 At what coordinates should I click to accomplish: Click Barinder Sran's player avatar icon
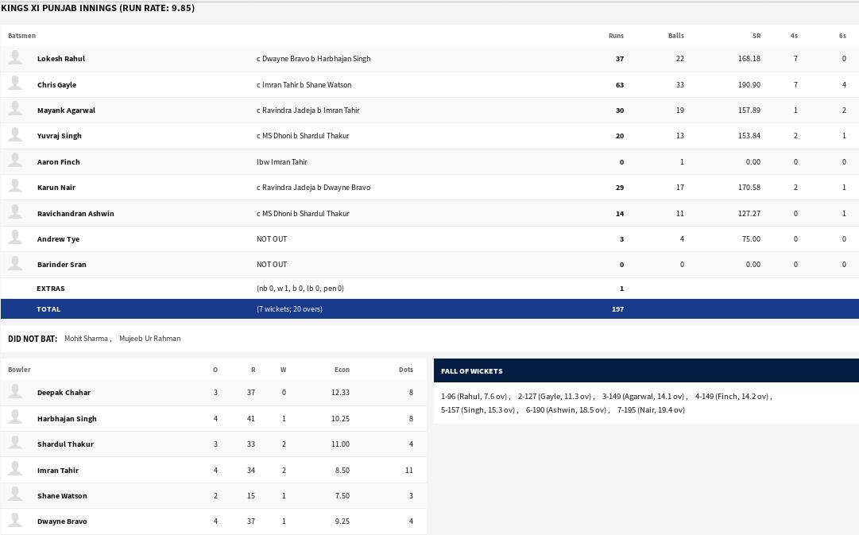coord(15,264)
